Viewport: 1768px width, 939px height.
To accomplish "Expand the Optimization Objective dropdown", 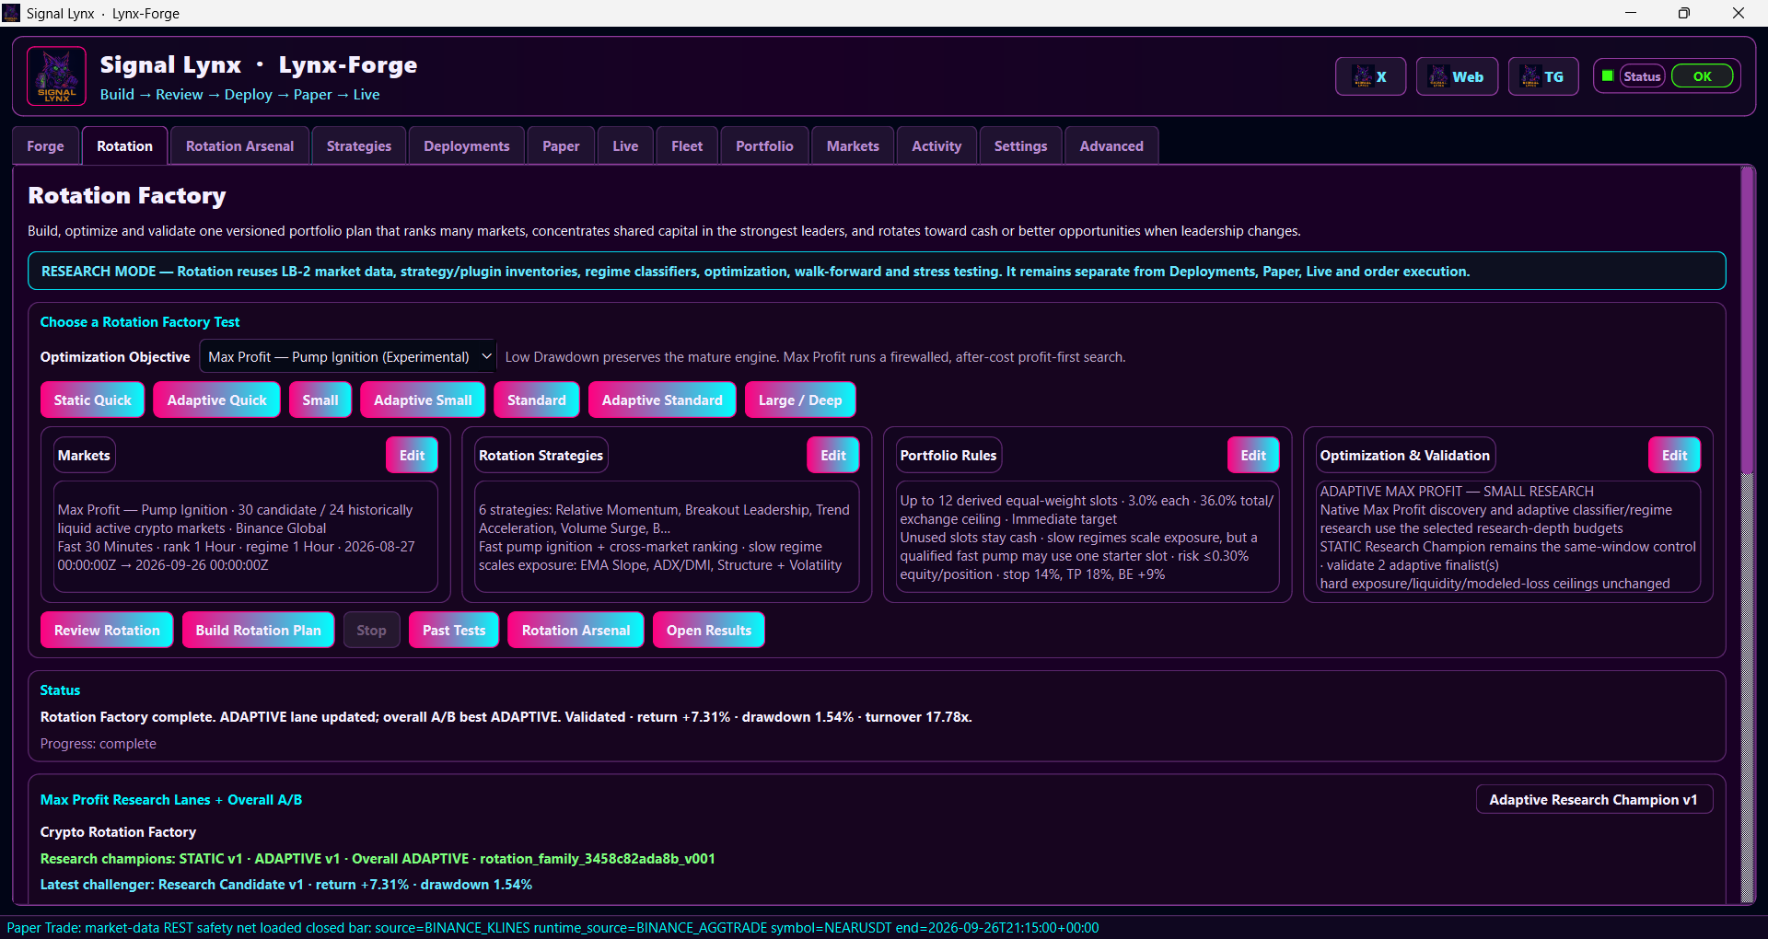I will (348, 357).
